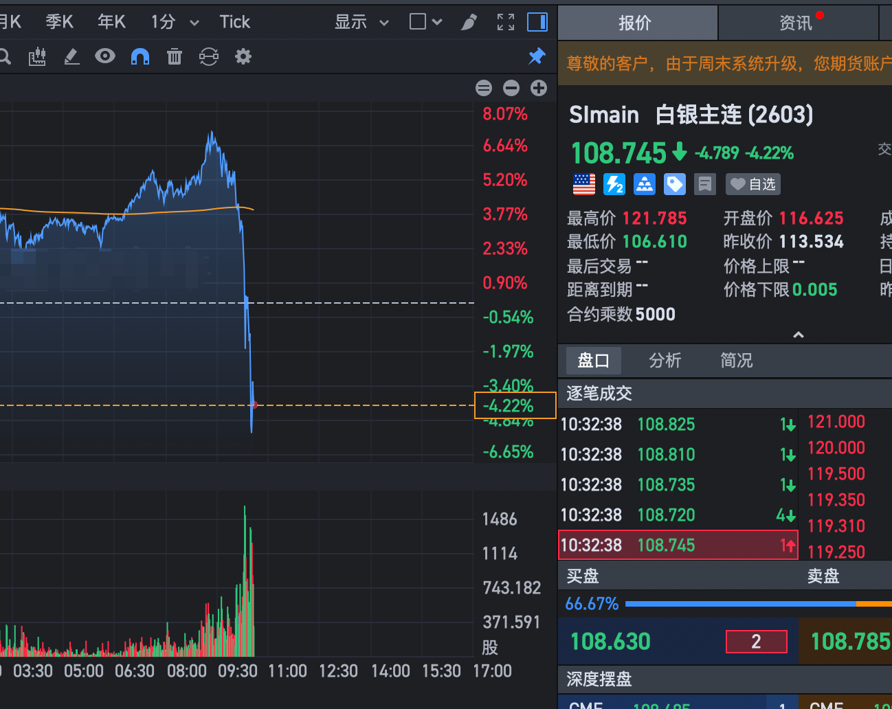892x709 pixels.
Task: Click the gold bars commodity icon
Action: 644,184
